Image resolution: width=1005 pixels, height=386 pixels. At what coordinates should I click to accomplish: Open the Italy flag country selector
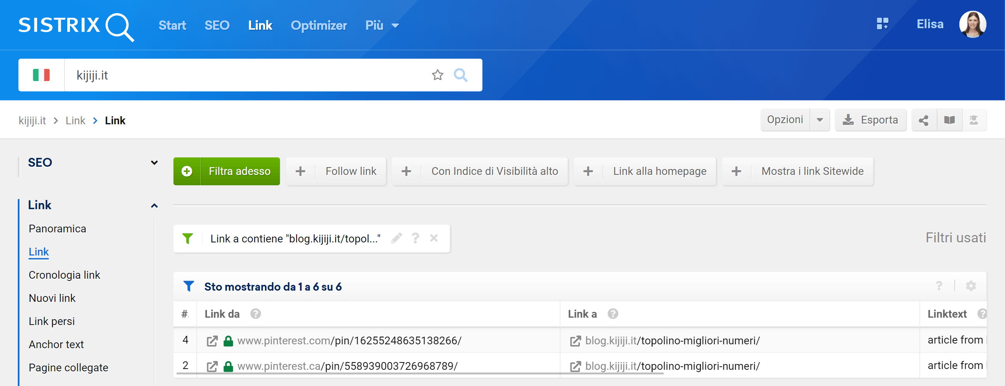tap(41, 75)
